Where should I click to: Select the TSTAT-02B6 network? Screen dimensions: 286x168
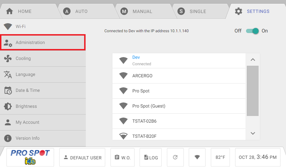pyautogui.click(x=179, y=121)
